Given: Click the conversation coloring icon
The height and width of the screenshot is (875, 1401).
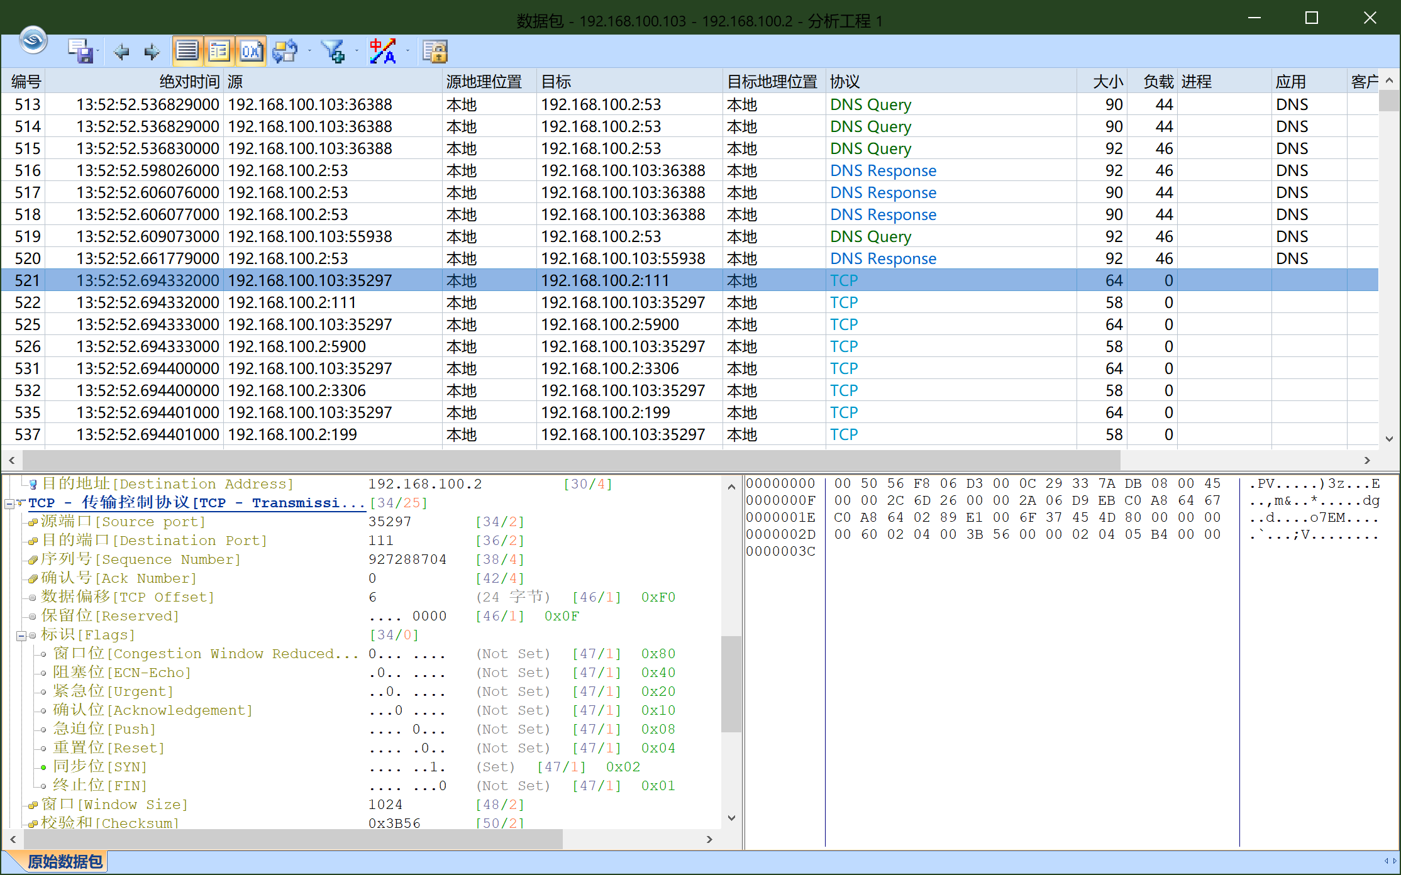Looking at the screenshot, I should click(x=284, y=51).
